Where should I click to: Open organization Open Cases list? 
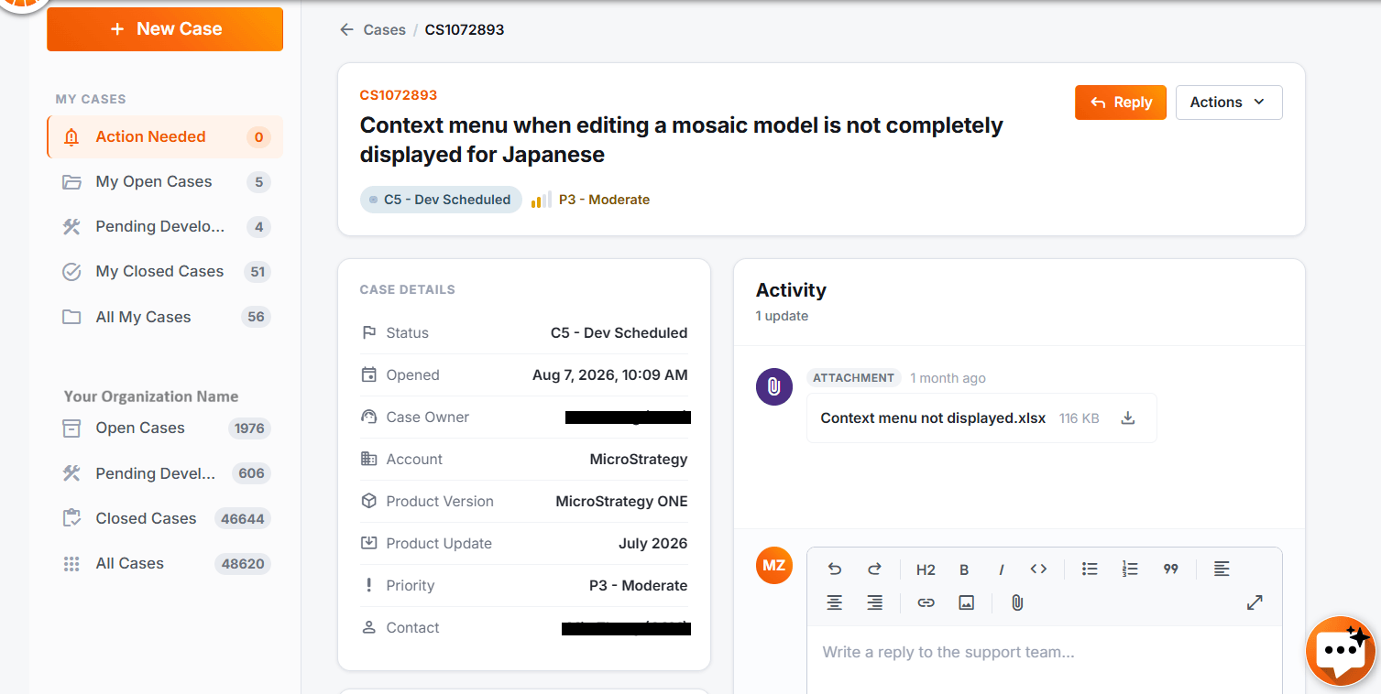165,428
